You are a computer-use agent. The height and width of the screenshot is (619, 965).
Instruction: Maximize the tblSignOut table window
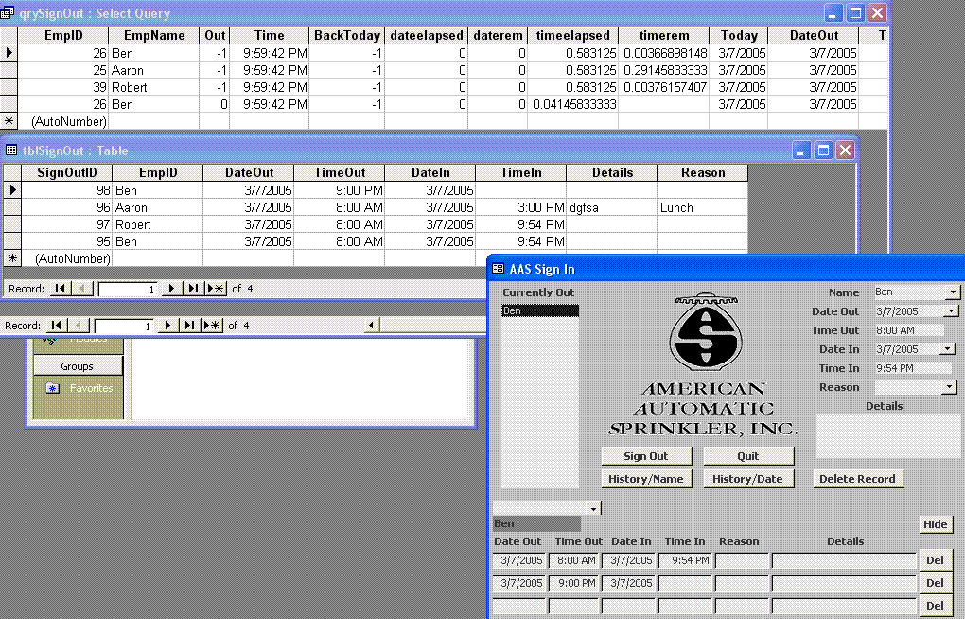point(823,150)
